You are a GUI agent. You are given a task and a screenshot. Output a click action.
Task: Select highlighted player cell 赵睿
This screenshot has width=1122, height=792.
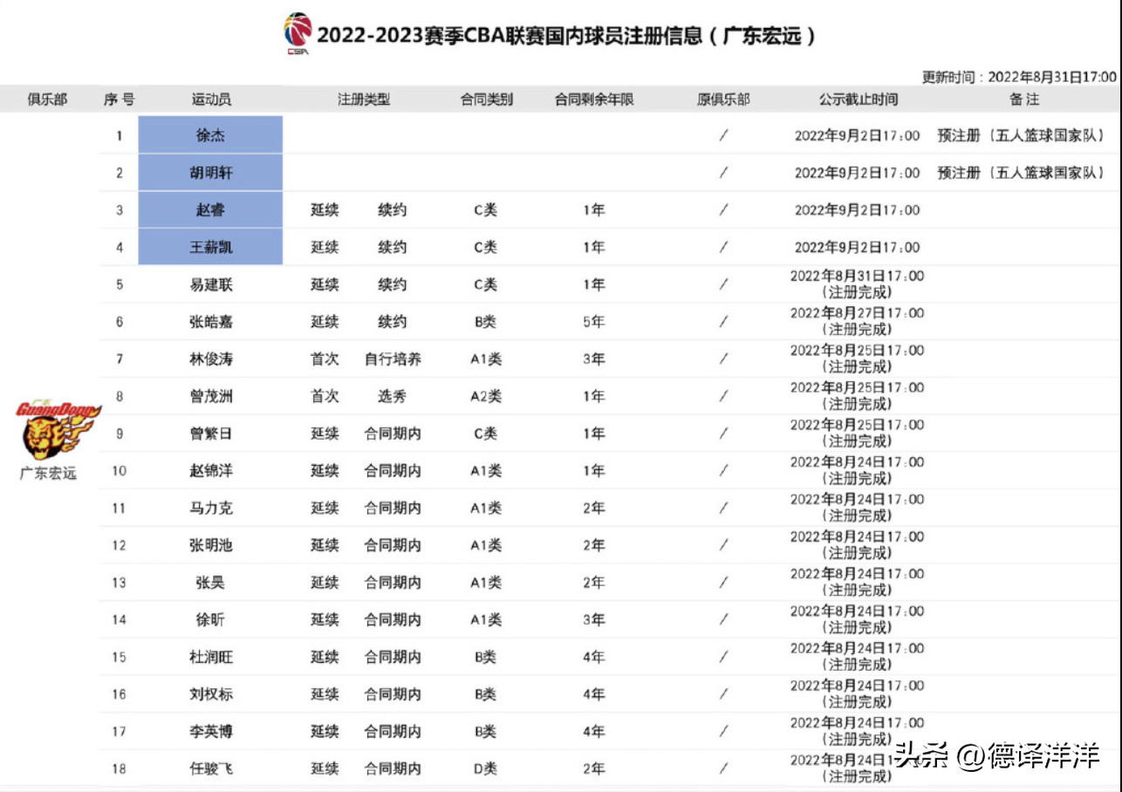click(210, 210)
